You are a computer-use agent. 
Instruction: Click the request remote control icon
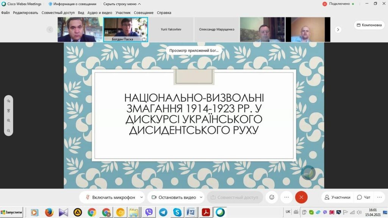9,111
